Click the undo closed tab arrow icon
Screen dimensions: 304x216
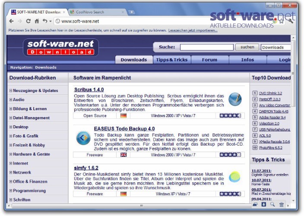tap(45, 21)
